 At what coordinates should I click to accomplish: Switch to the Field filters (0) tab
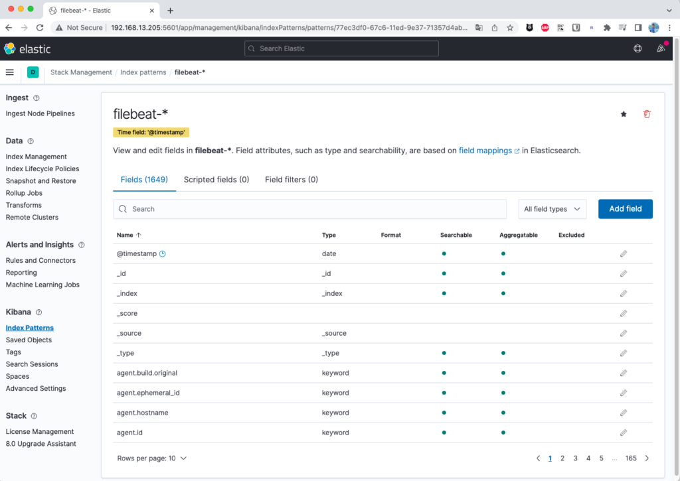pyautogui.click(x=292, y=179)
